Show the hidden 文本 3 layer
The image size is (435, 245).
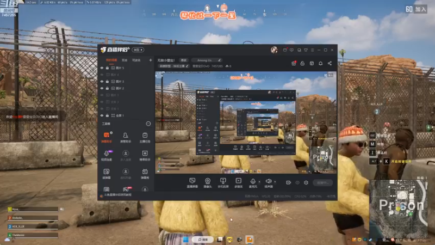coord(102,102)
